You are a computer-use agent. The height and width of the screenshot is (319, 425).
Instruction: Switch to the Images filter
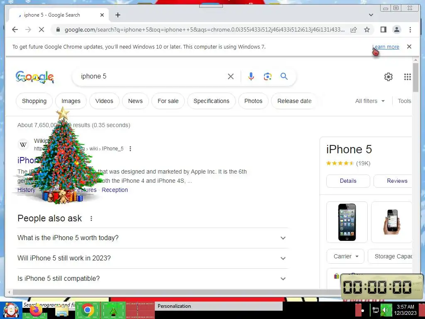(x=71, y=101)
